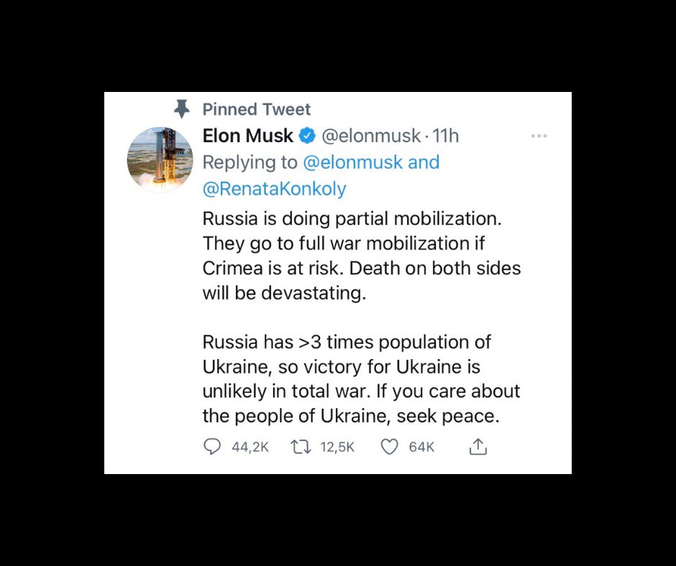
Task: Open the reply conversation via speech bubble icon
Action: point(211,446)
